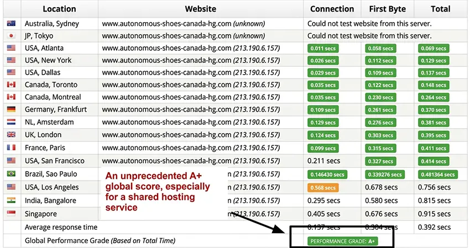This screenshot has width=470, height=248.
Task: Select the US flag in the Atlanta row
Action: point(11,48)
